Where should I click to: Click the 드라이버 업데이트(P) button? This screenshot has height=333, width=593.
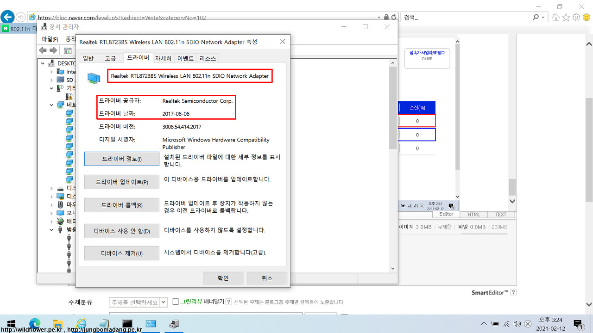tap(122, 182)
